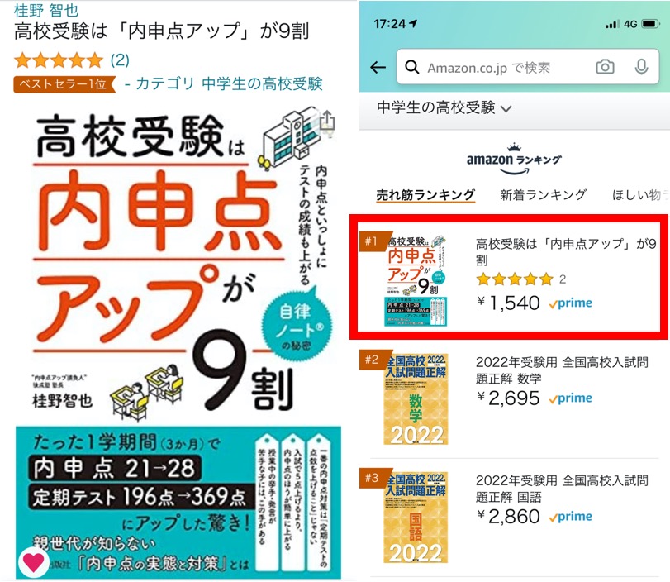Open camera search in Amazon search bar

(x=605, y=67)
